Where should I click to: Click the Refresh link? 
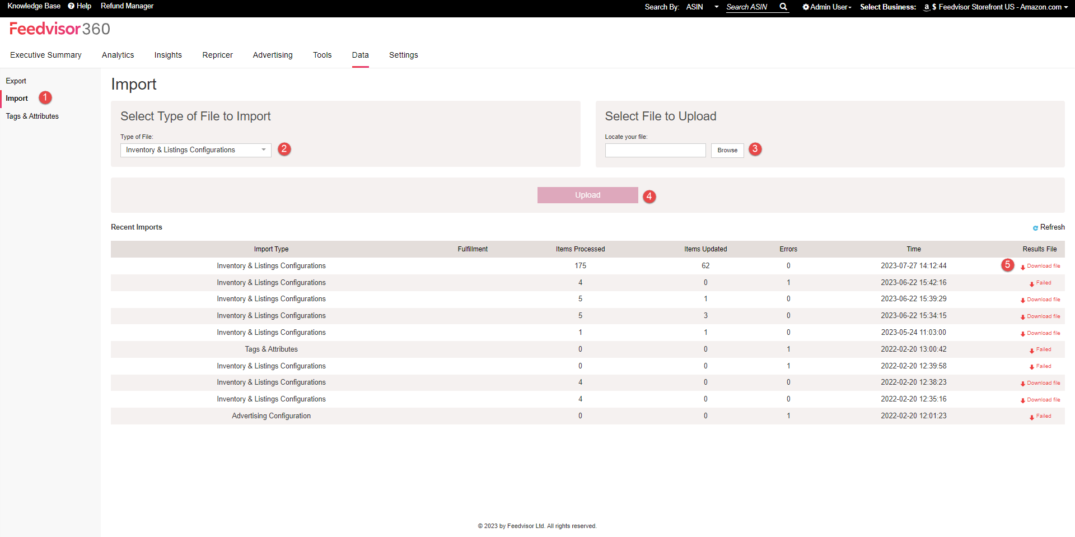(1053, 227)
